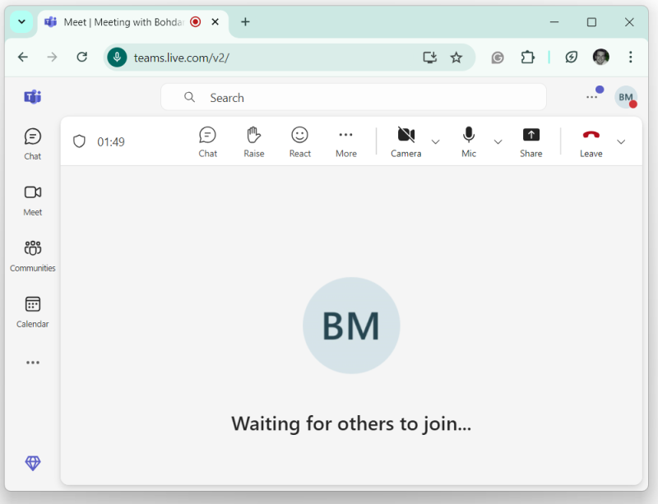Viewport: 658px width, 504px height.
Task: Open the React emoji menu
Action: click(299, 140)
